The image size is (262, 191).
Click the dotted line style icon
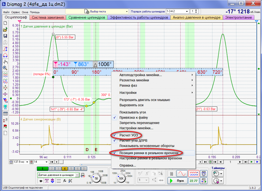pos(59,181)
